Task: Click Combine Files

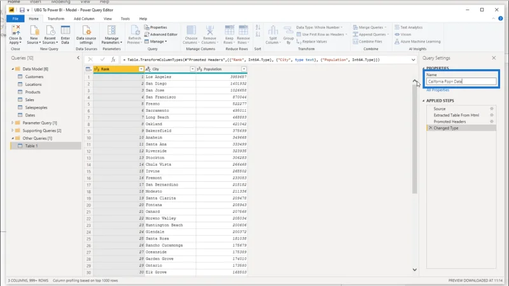Action: tap(368, 41)
